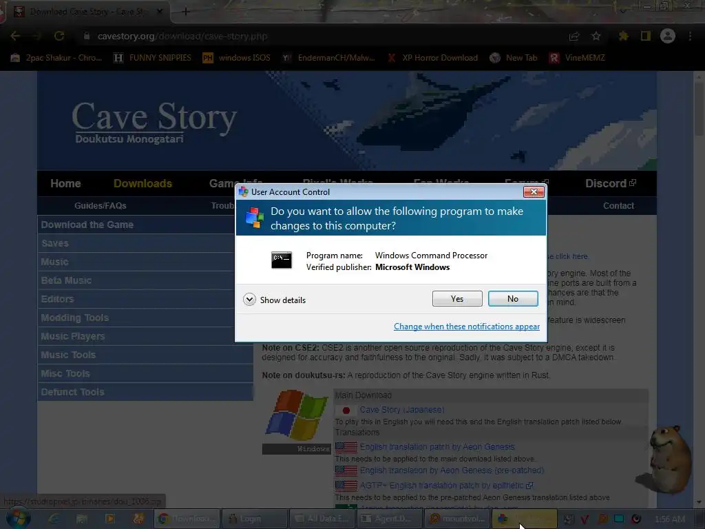This screenshot has width=705, height=529.
Task: Open Discord in site navigation
Action: click(x=610, y=183)
